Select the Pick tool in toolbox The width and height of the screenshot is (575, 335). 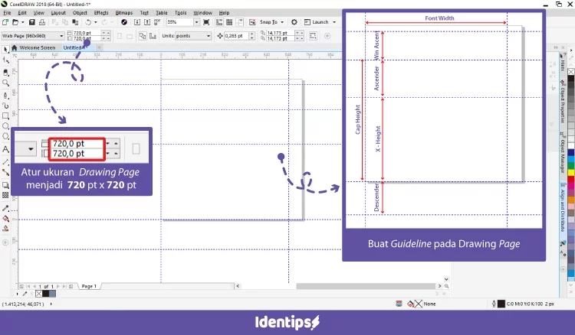pyautogui.click(x=5, y=48)
